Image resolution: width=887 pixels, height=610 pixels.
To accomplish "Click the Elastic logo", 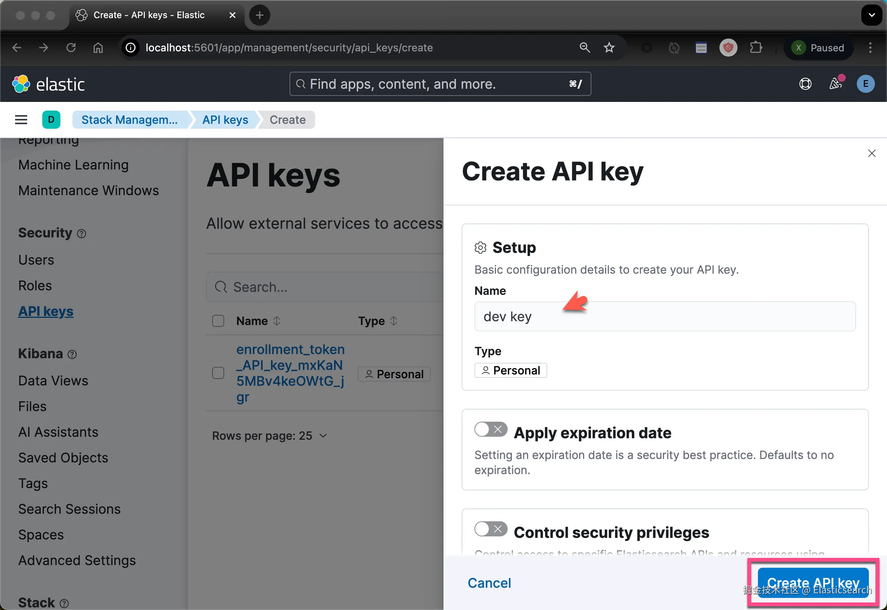I will pyautogui.click(x=49, y=84).
